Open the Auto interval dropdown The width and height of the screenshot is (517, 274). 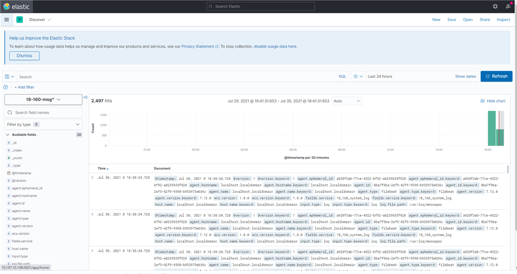click(347, 101)
